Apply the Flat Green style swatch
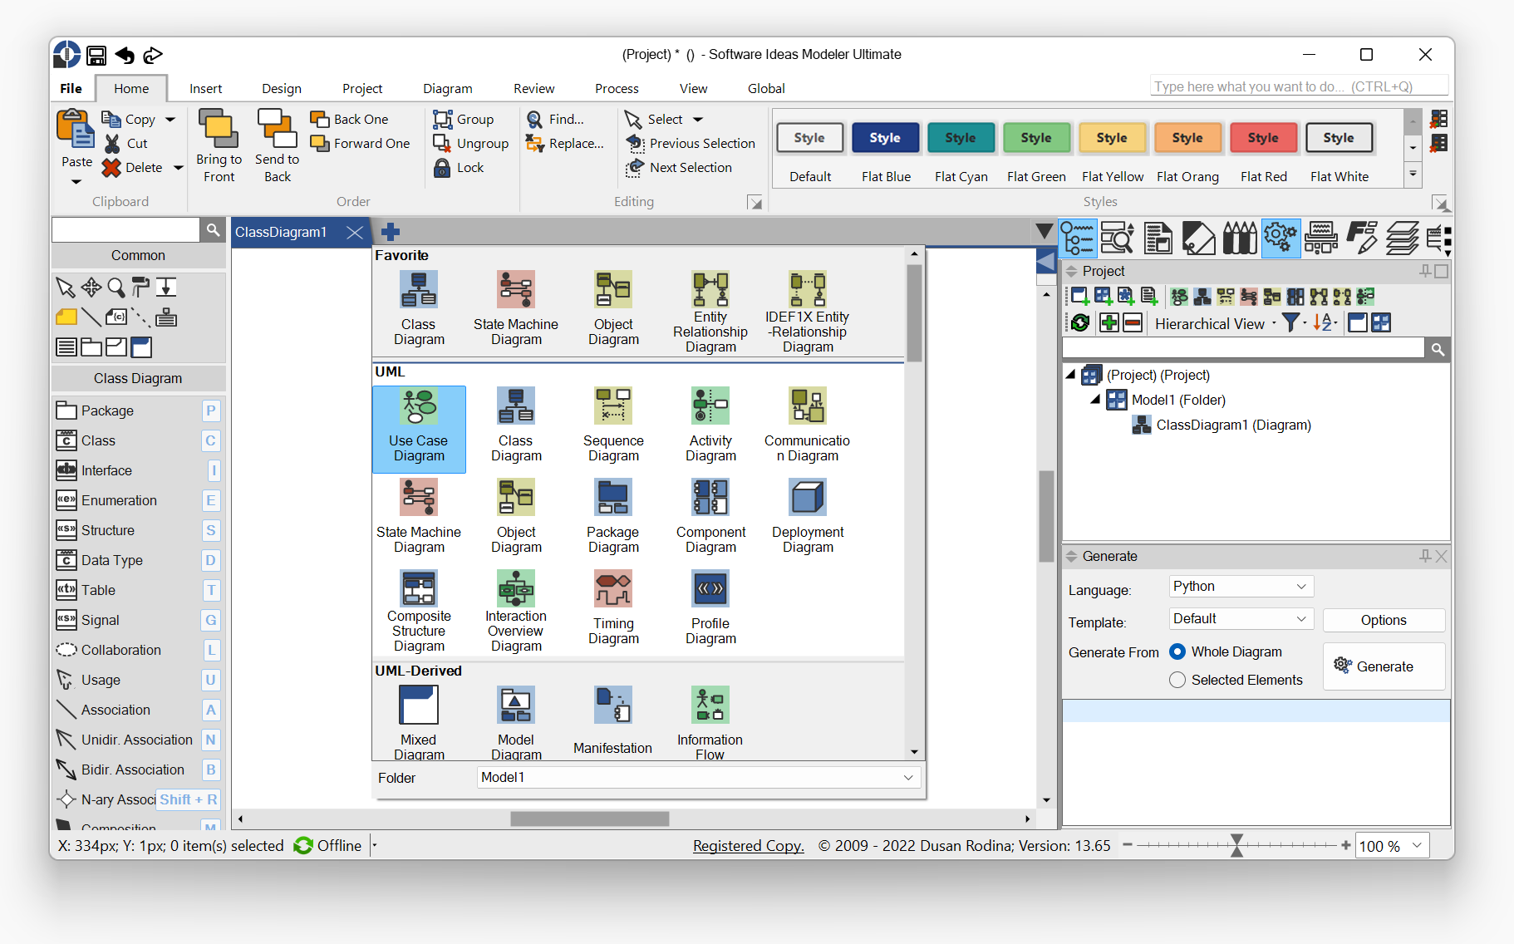 [x=1036, y=138]
